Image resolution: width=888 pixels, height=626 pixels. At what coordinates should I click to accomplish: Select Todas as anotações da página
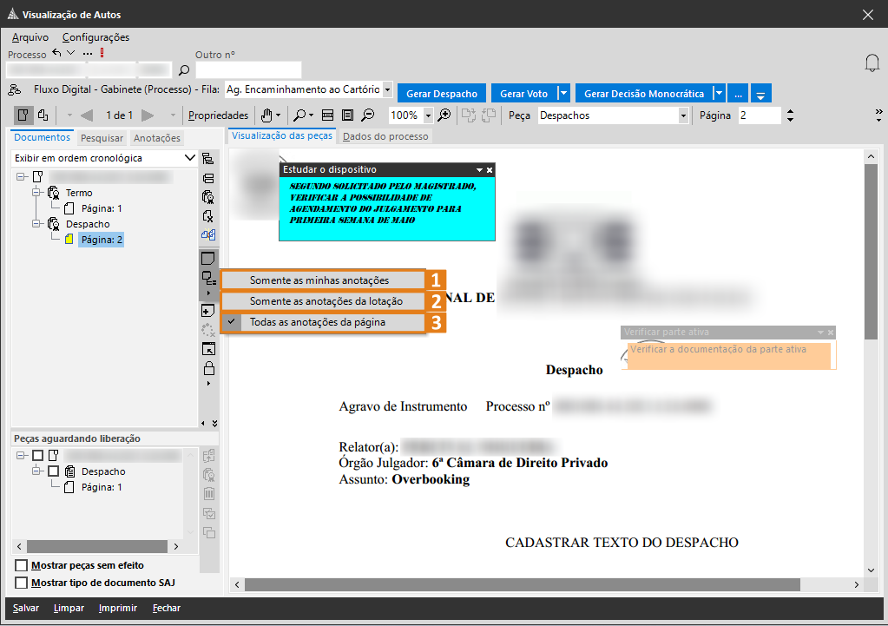coord(323,322)
